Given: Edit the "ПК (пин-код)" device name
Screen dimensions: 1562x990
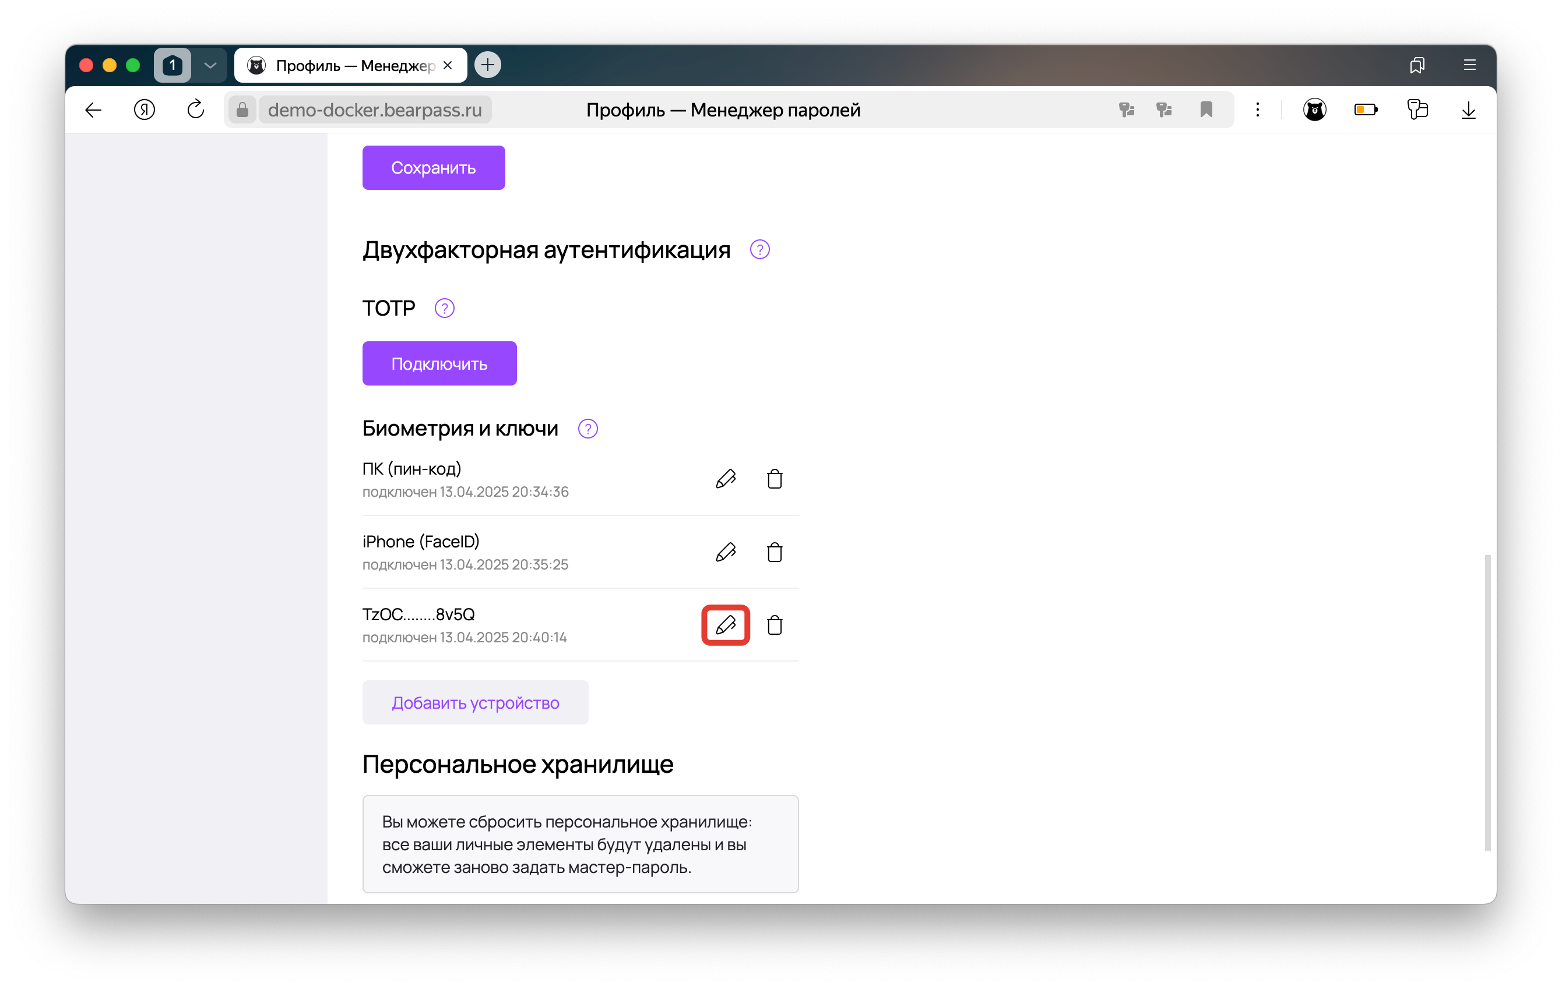Looking at the screenshot, I should point(726,479).
